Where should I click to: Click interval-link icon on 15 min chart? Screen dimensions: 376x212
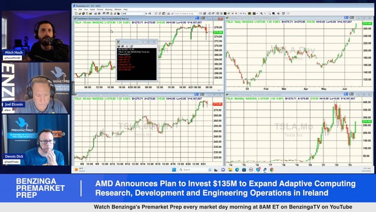[203, 18]
